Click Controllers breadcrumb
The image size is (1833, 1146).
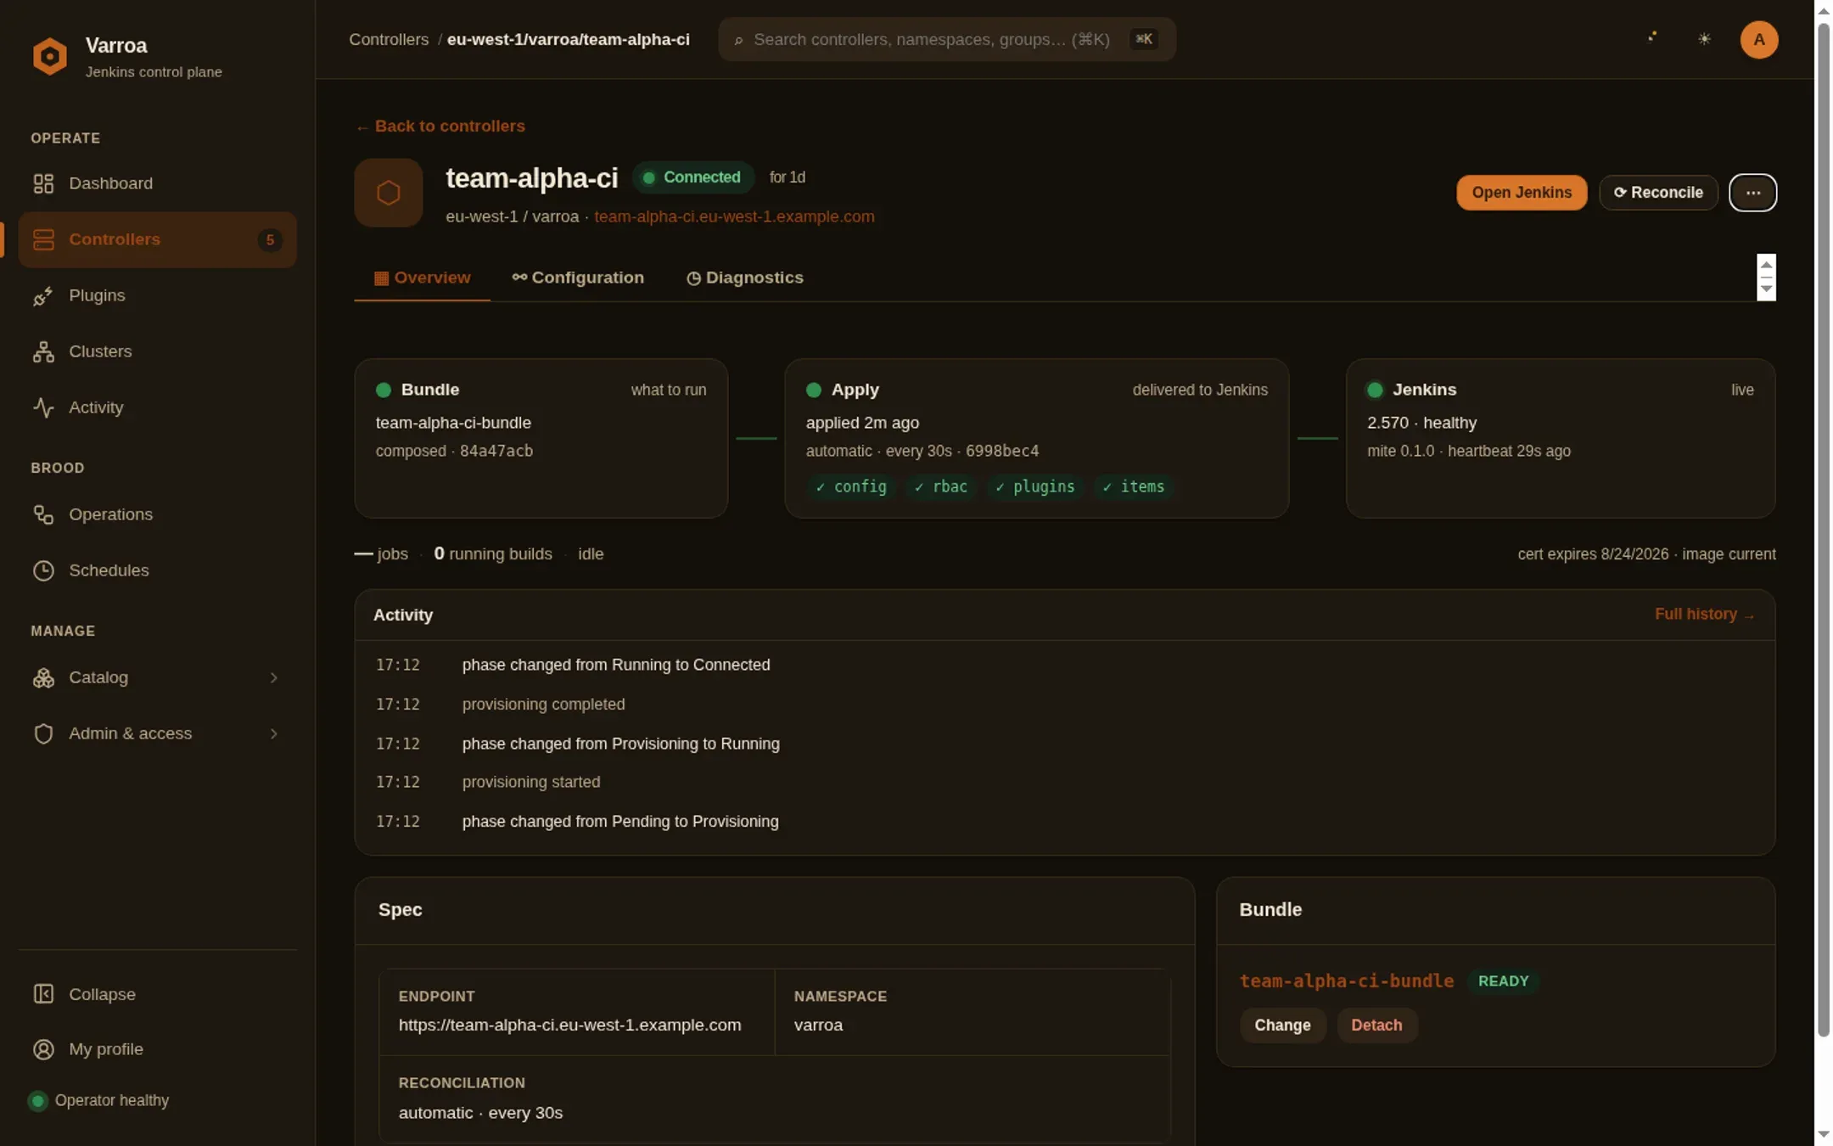(x=389, y=39)
